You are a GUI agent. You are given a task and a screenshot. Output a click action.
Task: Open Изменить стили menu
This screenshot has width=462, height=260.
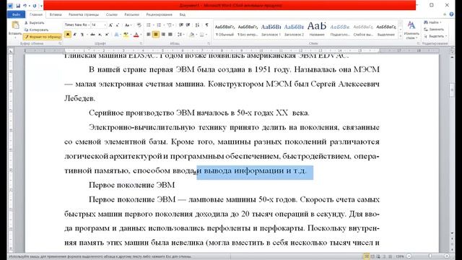(411, 30)
